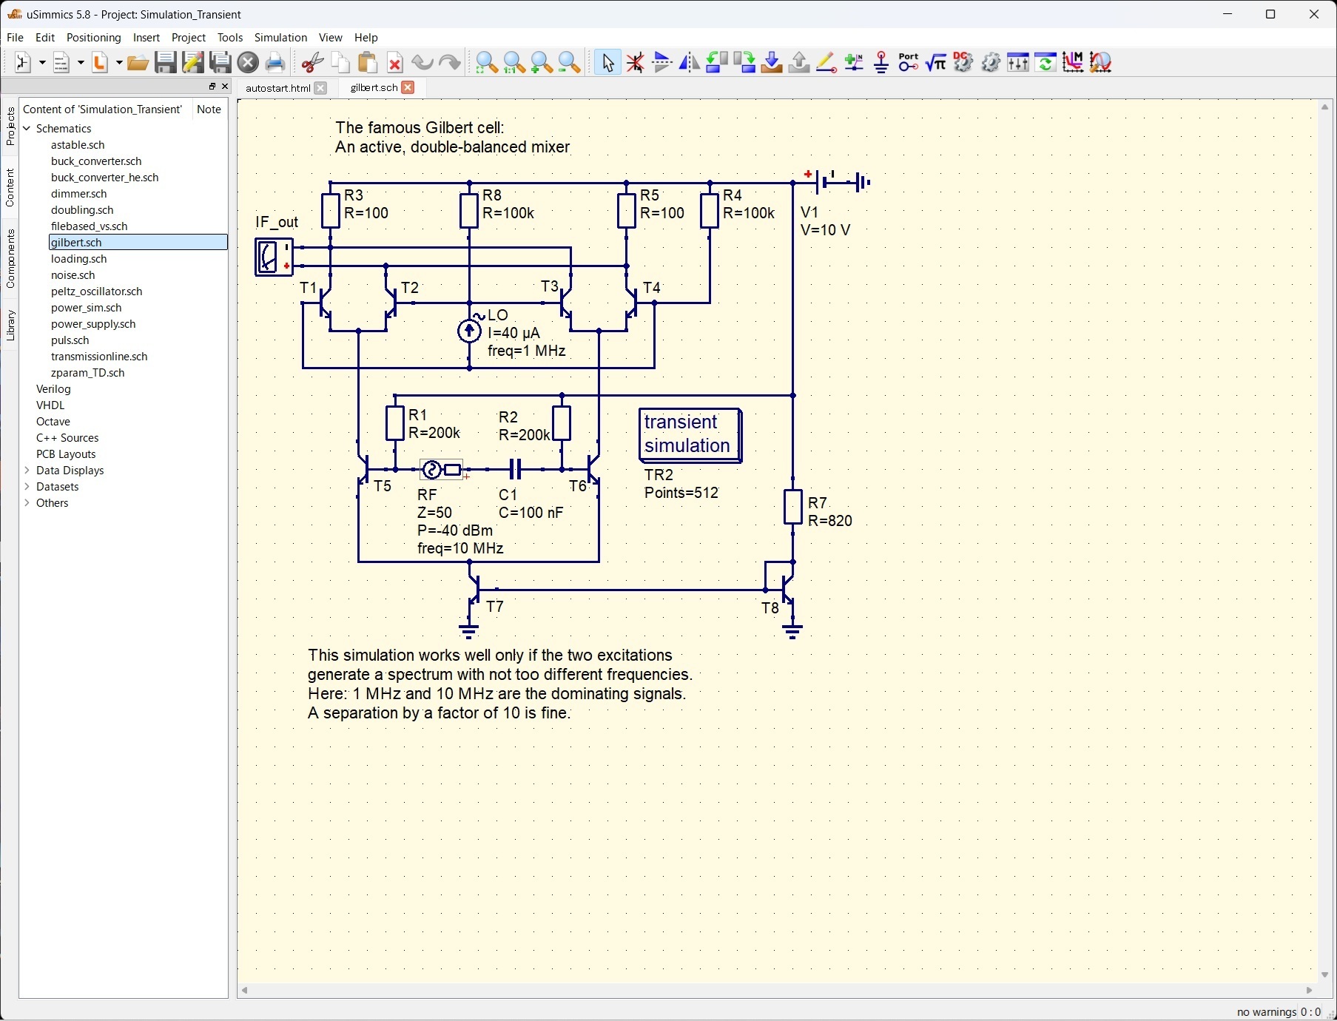Screen dimensions: 1337x1021
Task: Select the Wire drawing pencil tool
Action: point(826,63)
